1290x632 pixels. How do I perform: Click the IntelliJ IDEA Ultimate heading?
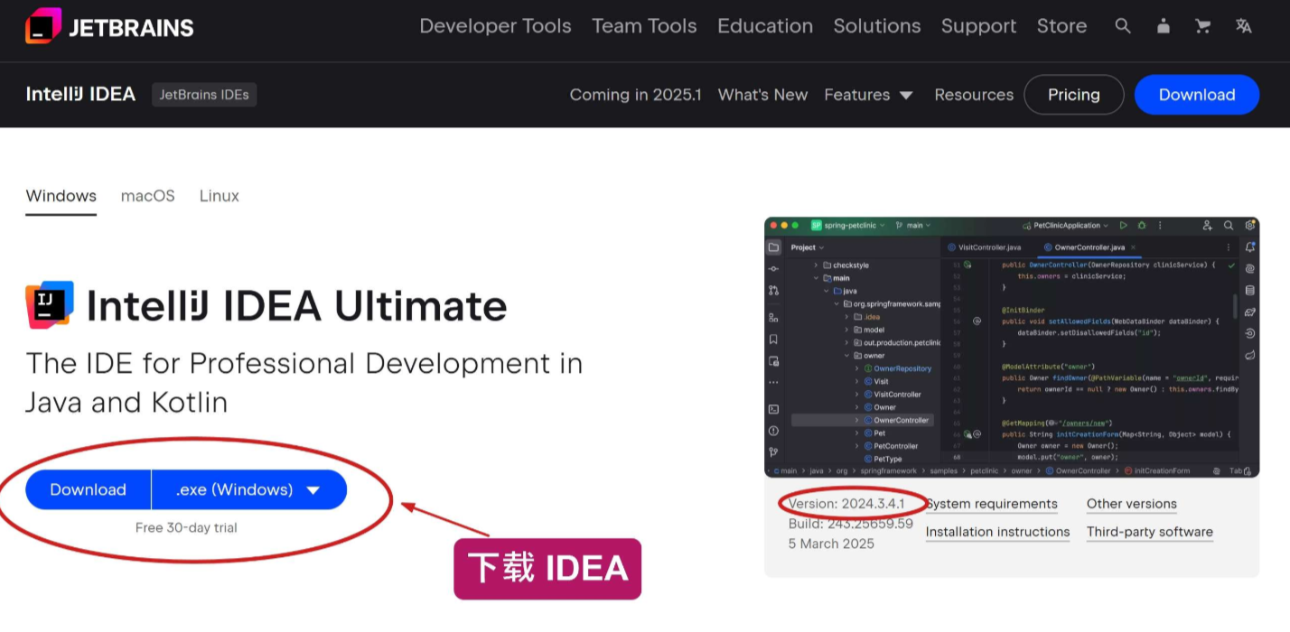tap(296, 306)
